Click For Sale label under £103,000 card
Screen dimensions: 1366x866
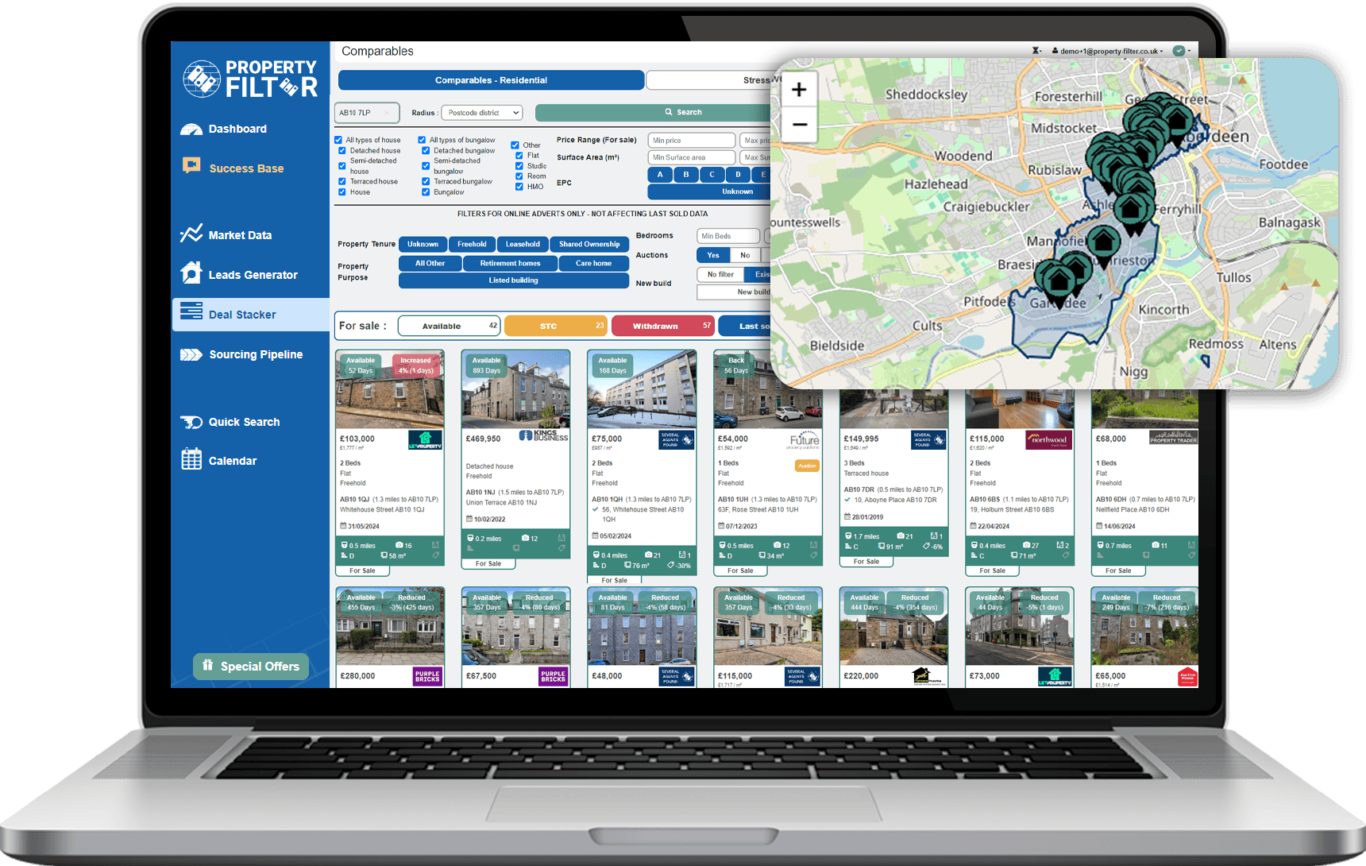(x=362, y=570)
